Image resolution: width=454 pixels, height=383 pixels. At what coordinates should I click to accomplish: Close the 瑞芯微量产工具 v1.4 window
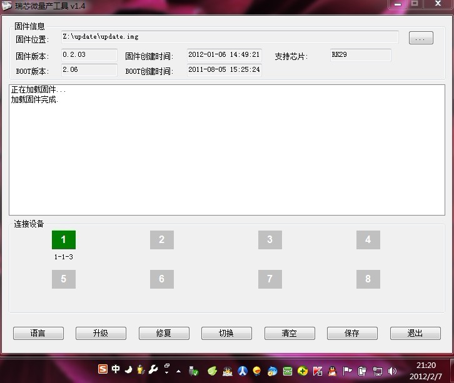[438, 4]
